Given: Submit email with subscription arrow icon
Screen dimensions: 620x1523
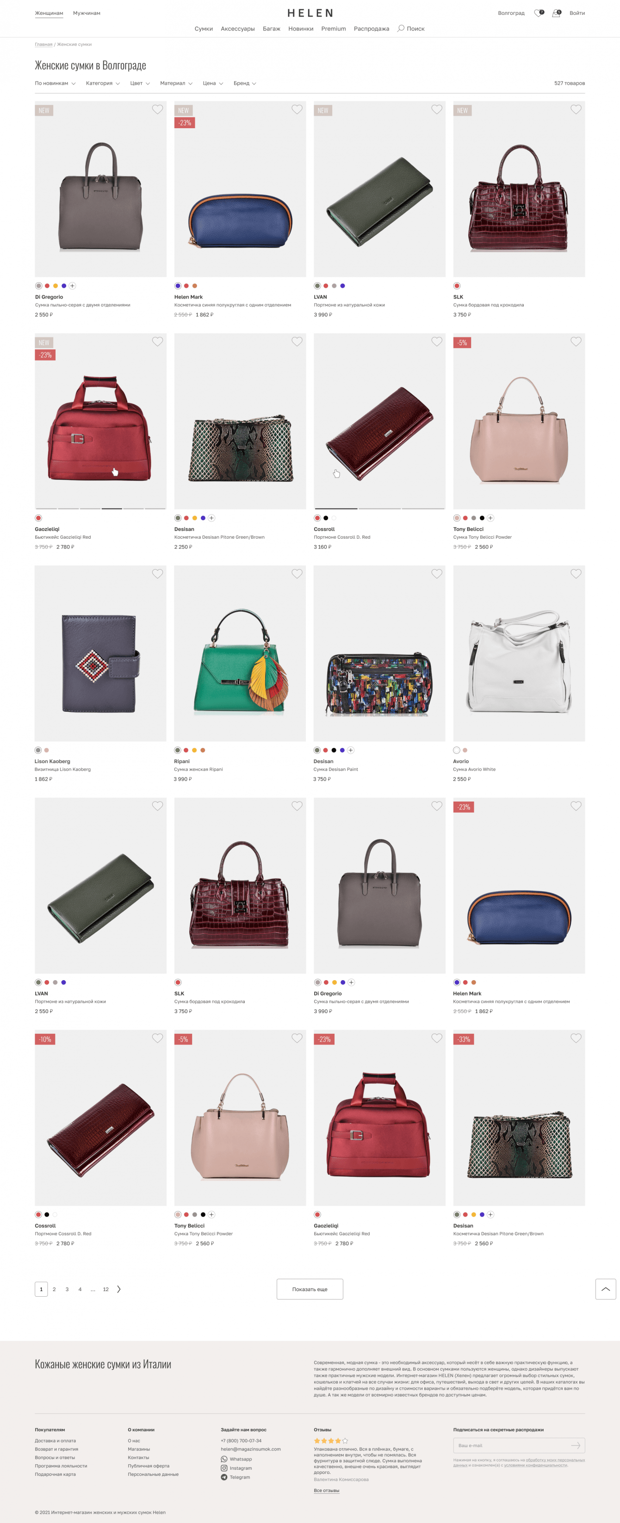Looking at the screenshot, I should (x=576, y=1446).
